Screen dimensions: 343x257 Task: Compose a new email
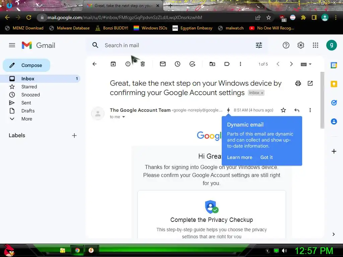pos(26,65)
